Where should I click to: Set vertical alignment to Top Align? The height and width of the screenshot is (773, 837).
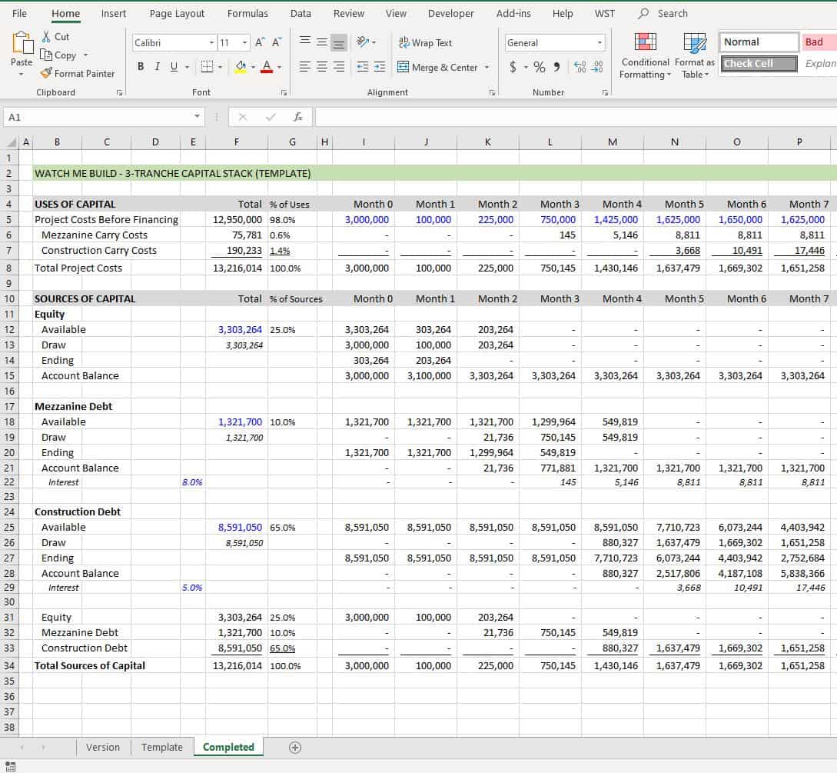pyautogui.click(x=305, y=42)
